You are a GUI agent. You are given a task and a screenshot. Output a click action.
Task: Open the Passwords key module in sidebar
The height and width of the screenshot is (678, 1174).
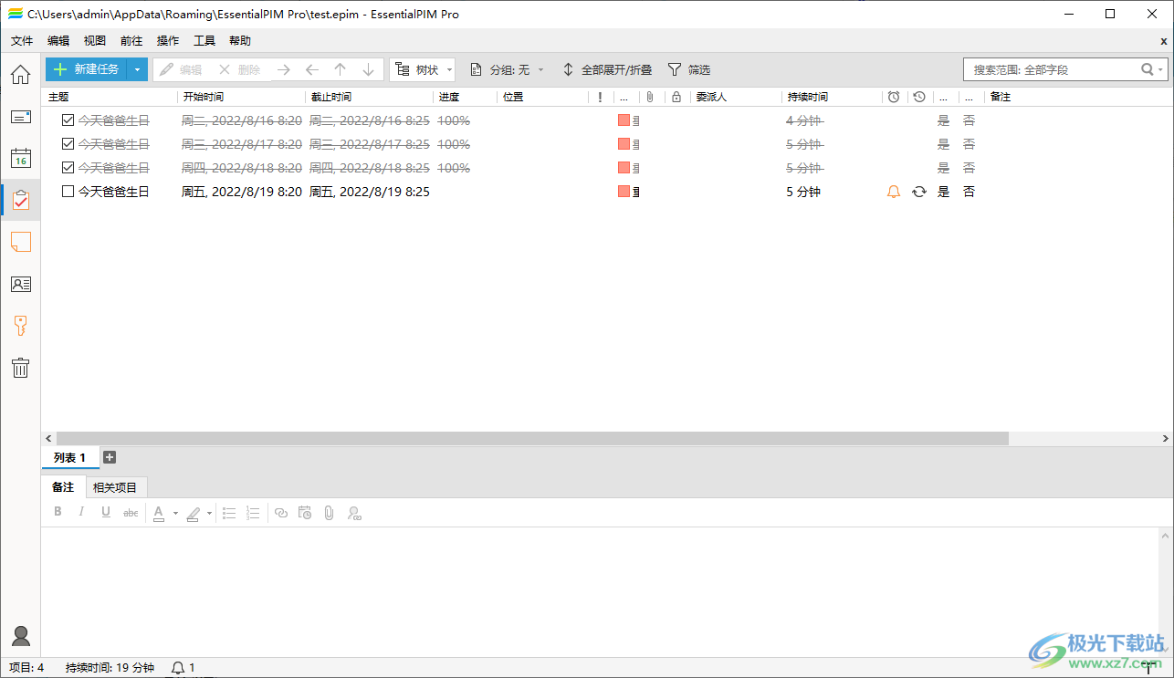20,326
